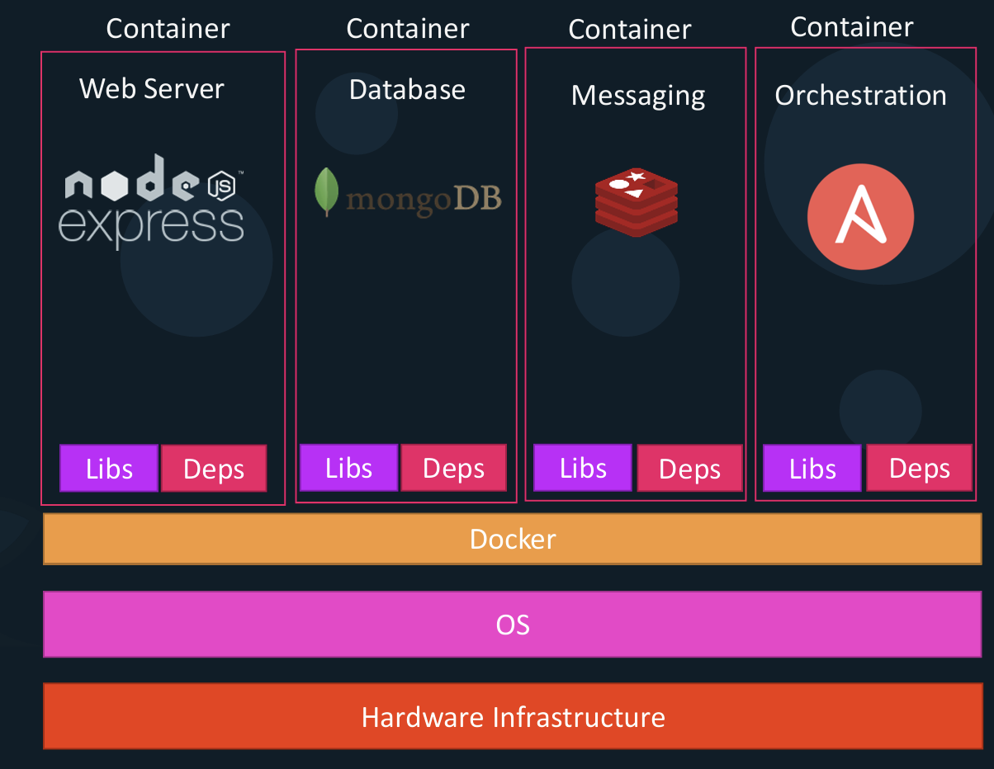
Task: Click Libs box in Orchestration container
Action: [812, 469]
